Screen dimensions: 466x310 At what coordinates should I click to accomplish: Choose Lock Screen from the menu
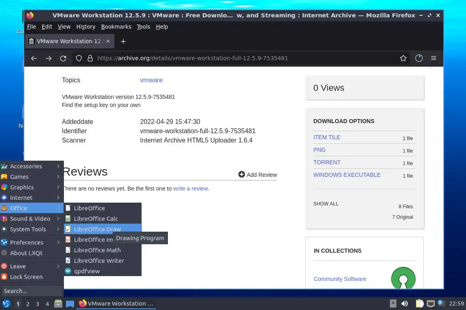tap(32, 277)
